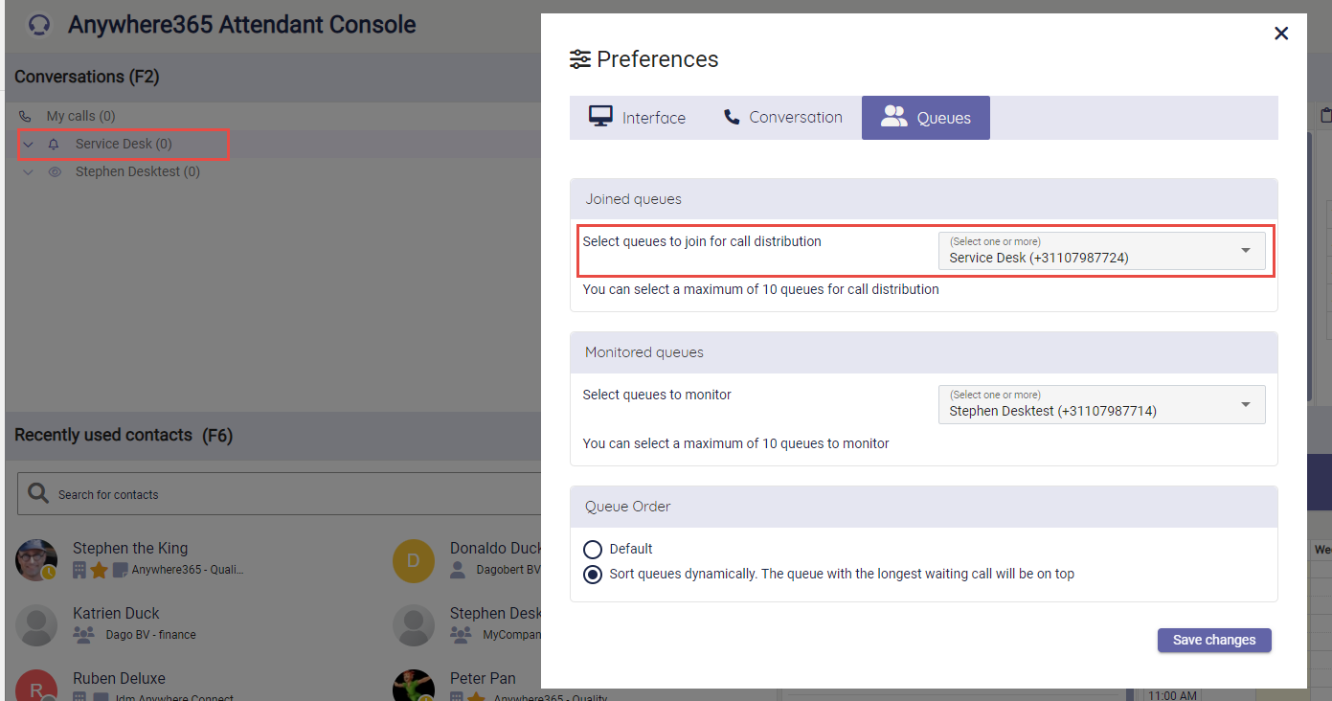This screenshot has height=701, width=1332.
Task: Collapse the Service Desk queue chevron
Action: coord(28,145)
